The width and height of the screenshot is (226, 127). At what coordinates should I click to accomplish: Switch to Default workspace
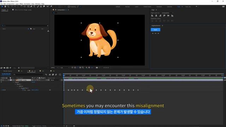click(118, 7)
